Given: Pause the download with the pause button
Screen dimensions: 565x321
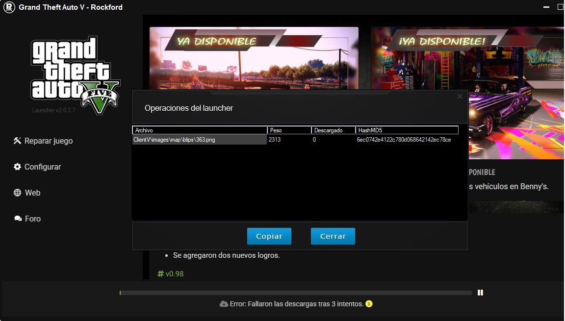Looking at the screenshot, I should 481,293.
